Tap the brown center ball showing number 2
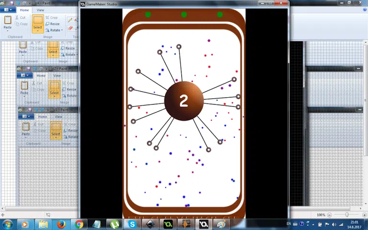This screenshot has width=368, height=230. (184, 101)
